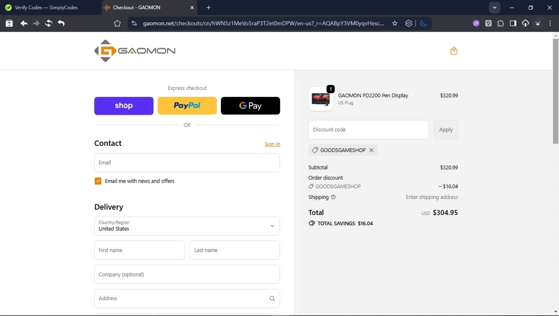Screen dimensions: 559x316
Task: Click the Company (optional) field
Action: click(x=187, y=275)
